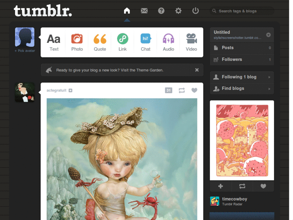Create a new Audio post
Viewport: 293px width, 220px height.
(168, 43)
